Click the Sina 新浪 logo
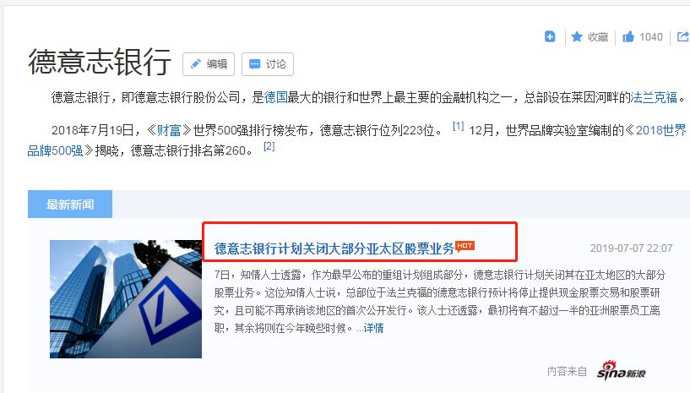This screenshot has height=393, width=690. point(621,370)
